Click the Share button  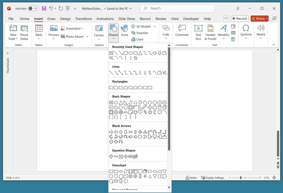(x=260, y=18)
